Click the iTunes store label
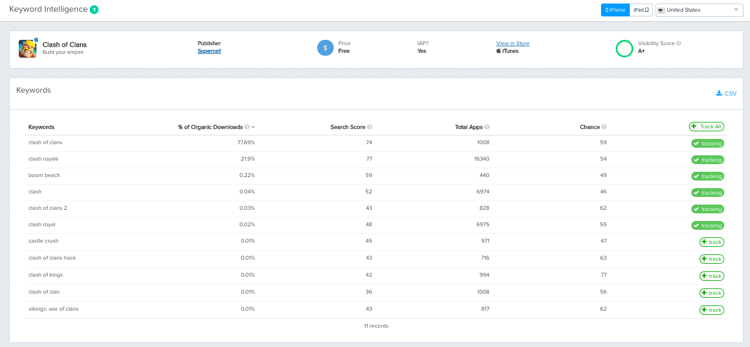The height and width of the screenshot is (347, 750). coord(507,51)
